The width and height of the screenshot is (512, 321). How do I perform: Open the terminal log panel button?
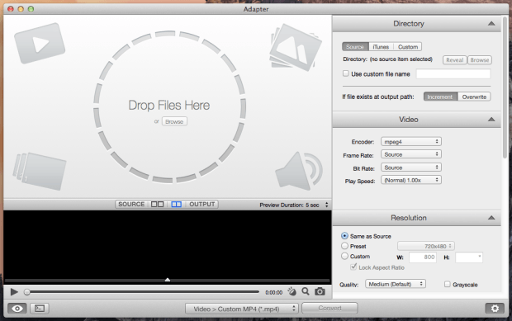pyautogui.click(x=40, y=309)
